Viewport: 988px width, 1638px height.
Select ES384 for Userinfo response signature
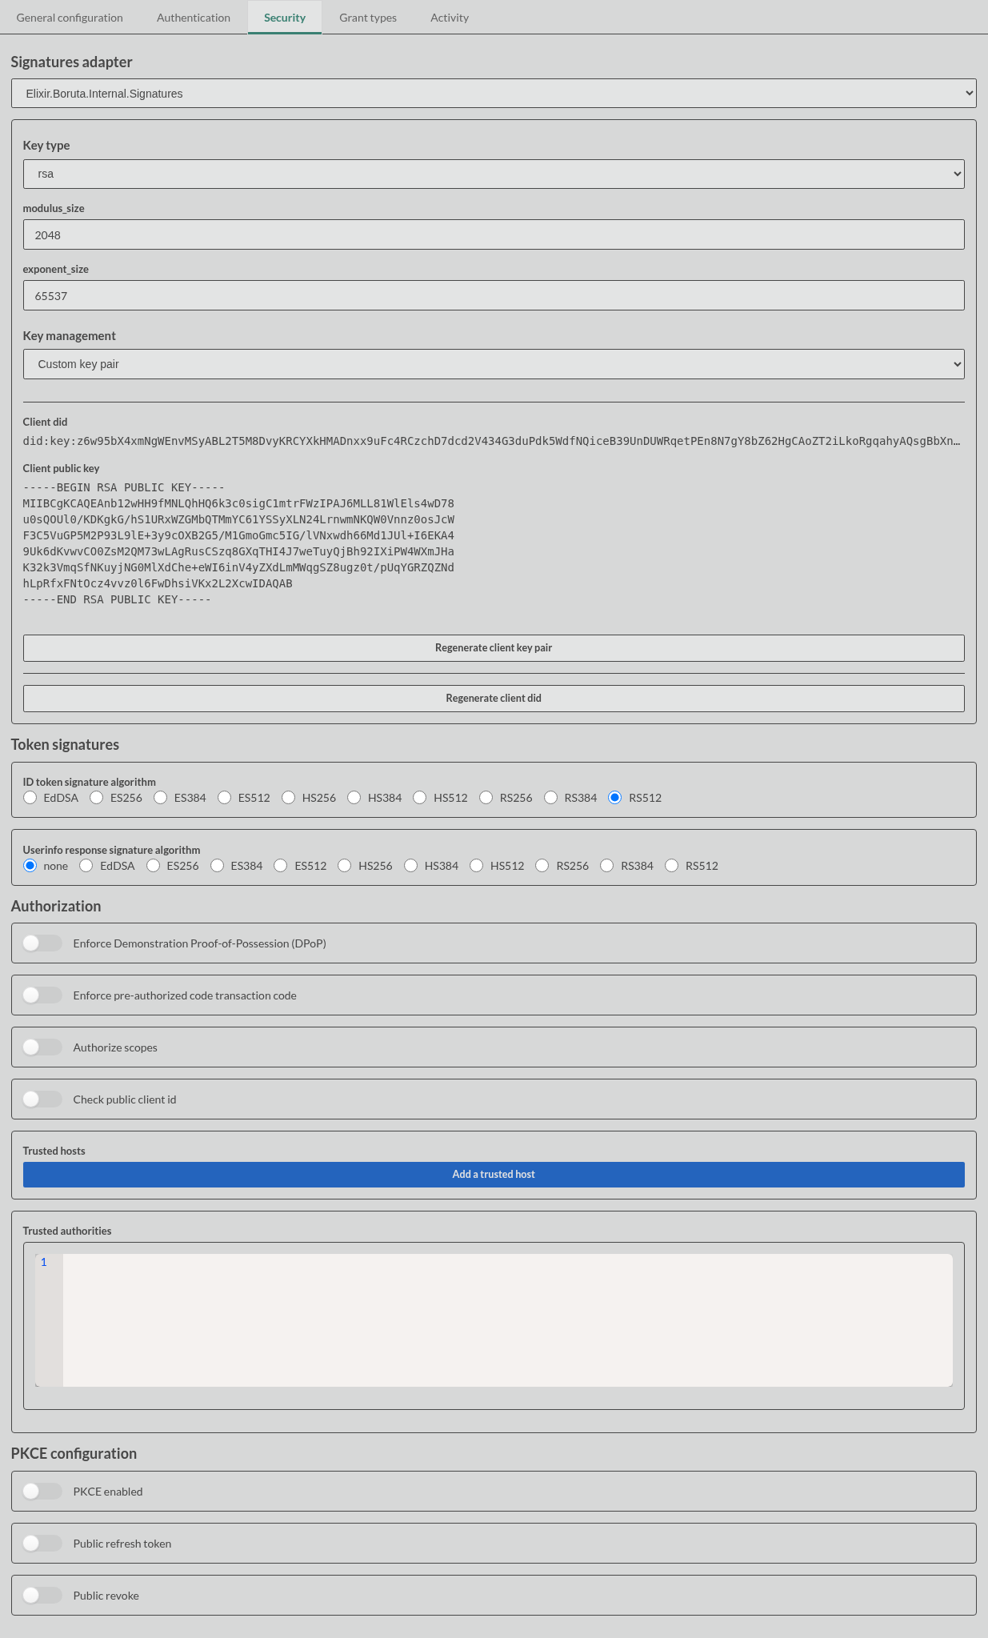coord(218,866)
